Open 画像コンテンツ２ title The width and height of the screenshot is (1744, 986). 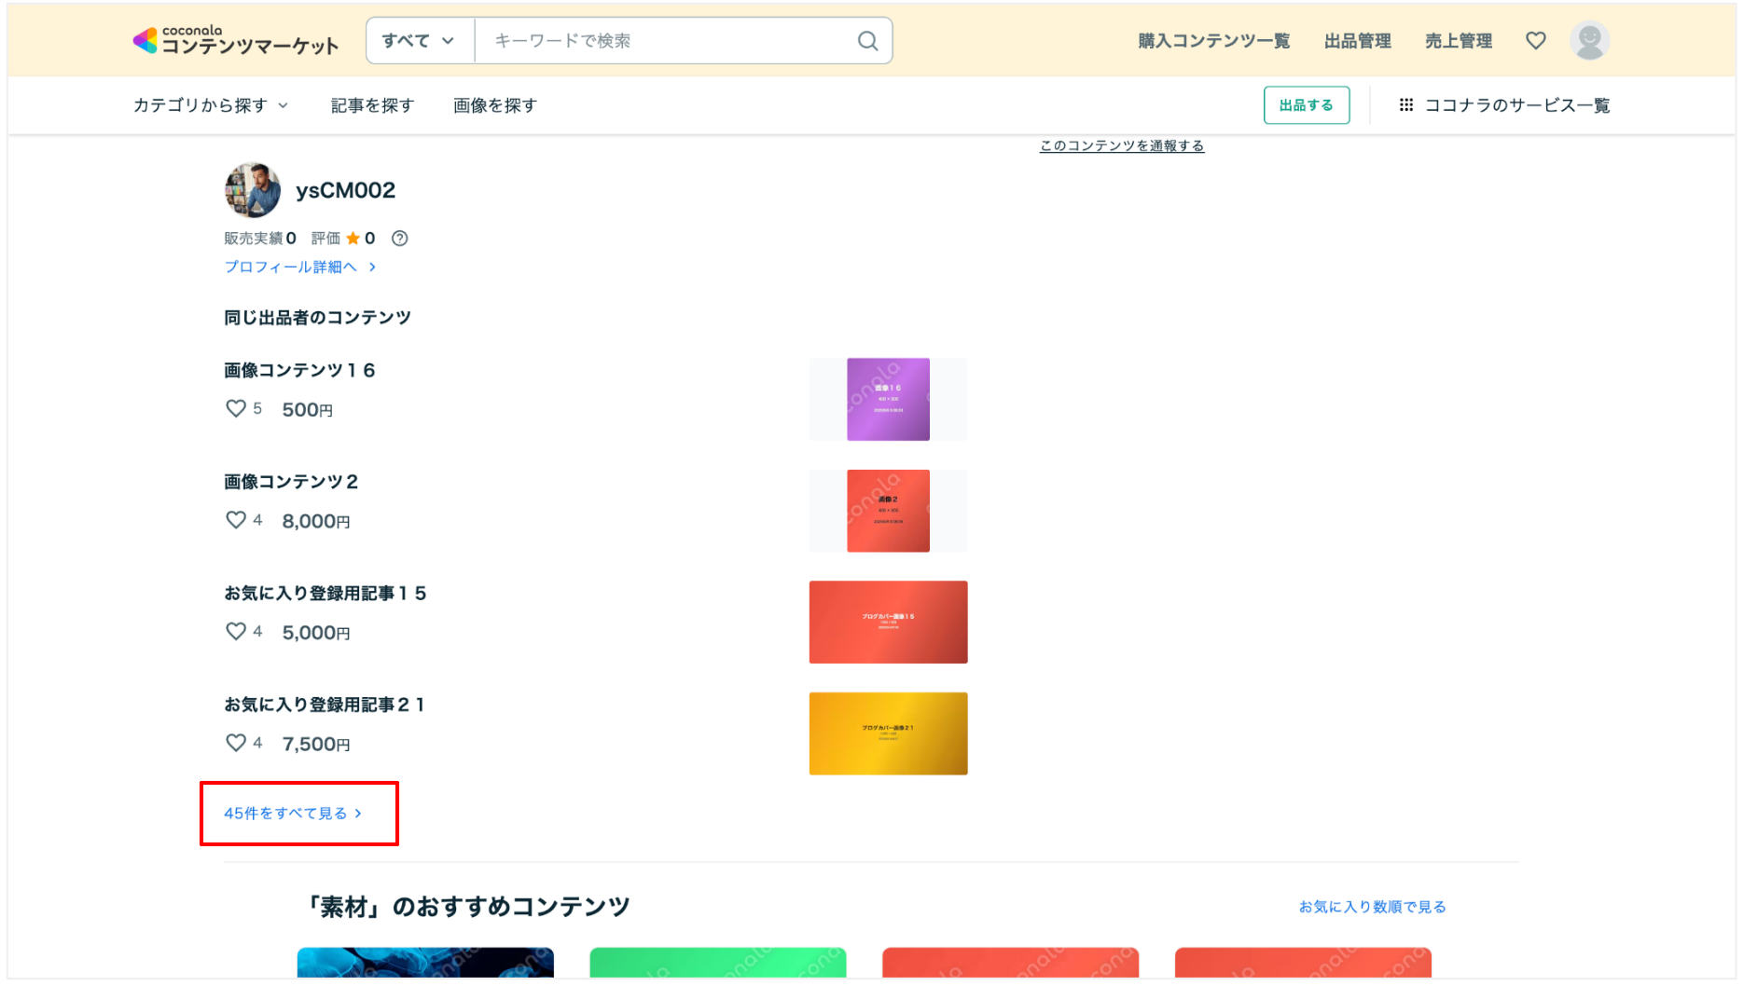click(x=291, y=482)
